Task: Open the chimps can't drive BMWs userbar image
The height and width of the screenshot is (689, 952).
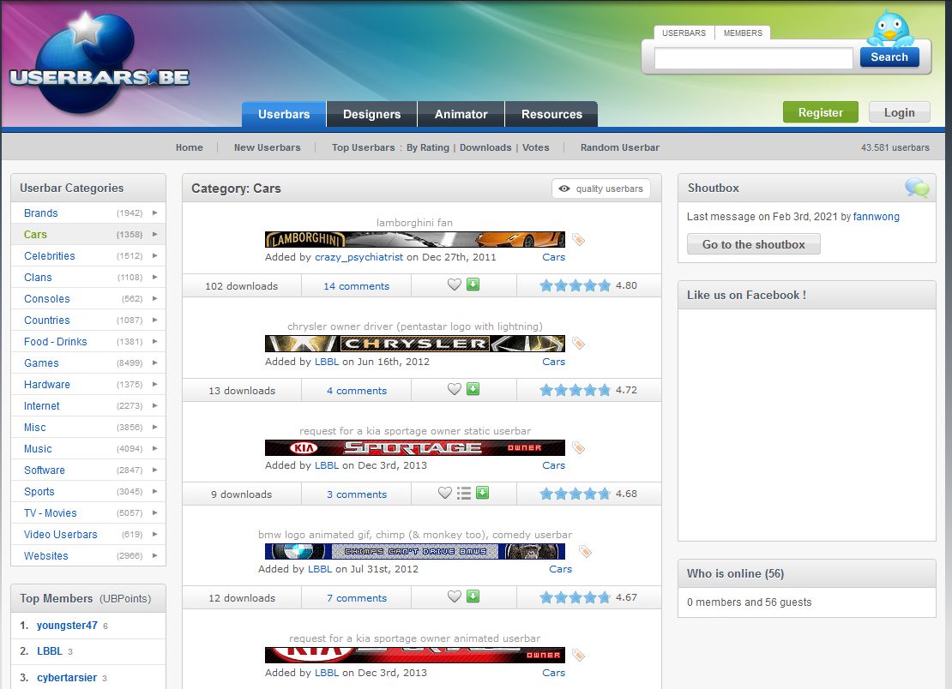Action: [415, 551]
